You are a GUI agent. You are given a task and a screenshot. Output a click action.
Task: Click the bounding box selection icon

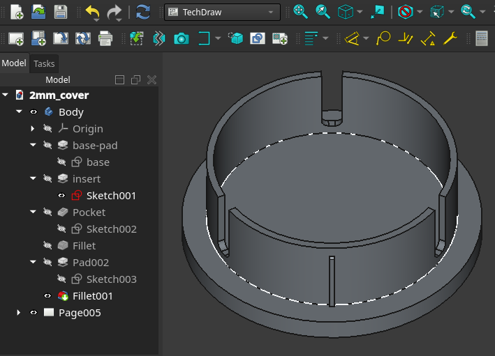click(x=437, y=13)
